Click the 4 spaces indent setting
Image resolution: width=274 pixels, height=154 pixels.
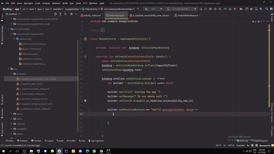coord(241,145)
